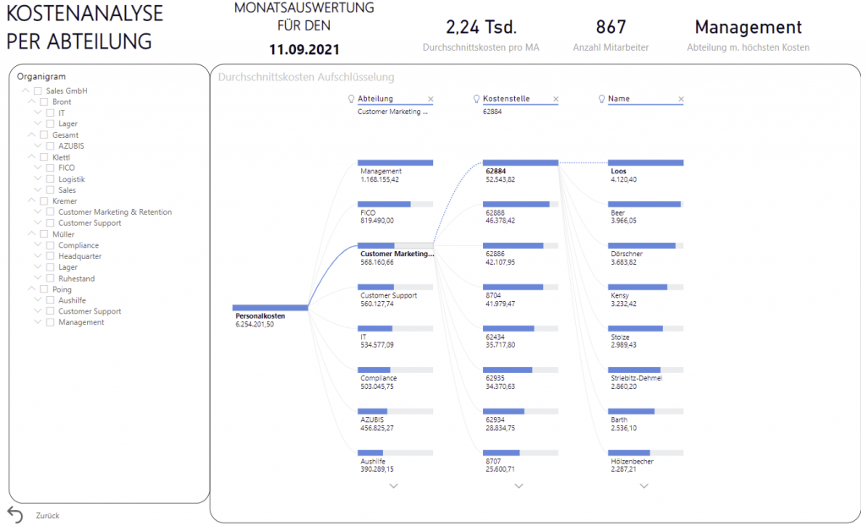866x526 pixels.
Task: Remove the Abteilung level with its X
Action: pos(430,99)
